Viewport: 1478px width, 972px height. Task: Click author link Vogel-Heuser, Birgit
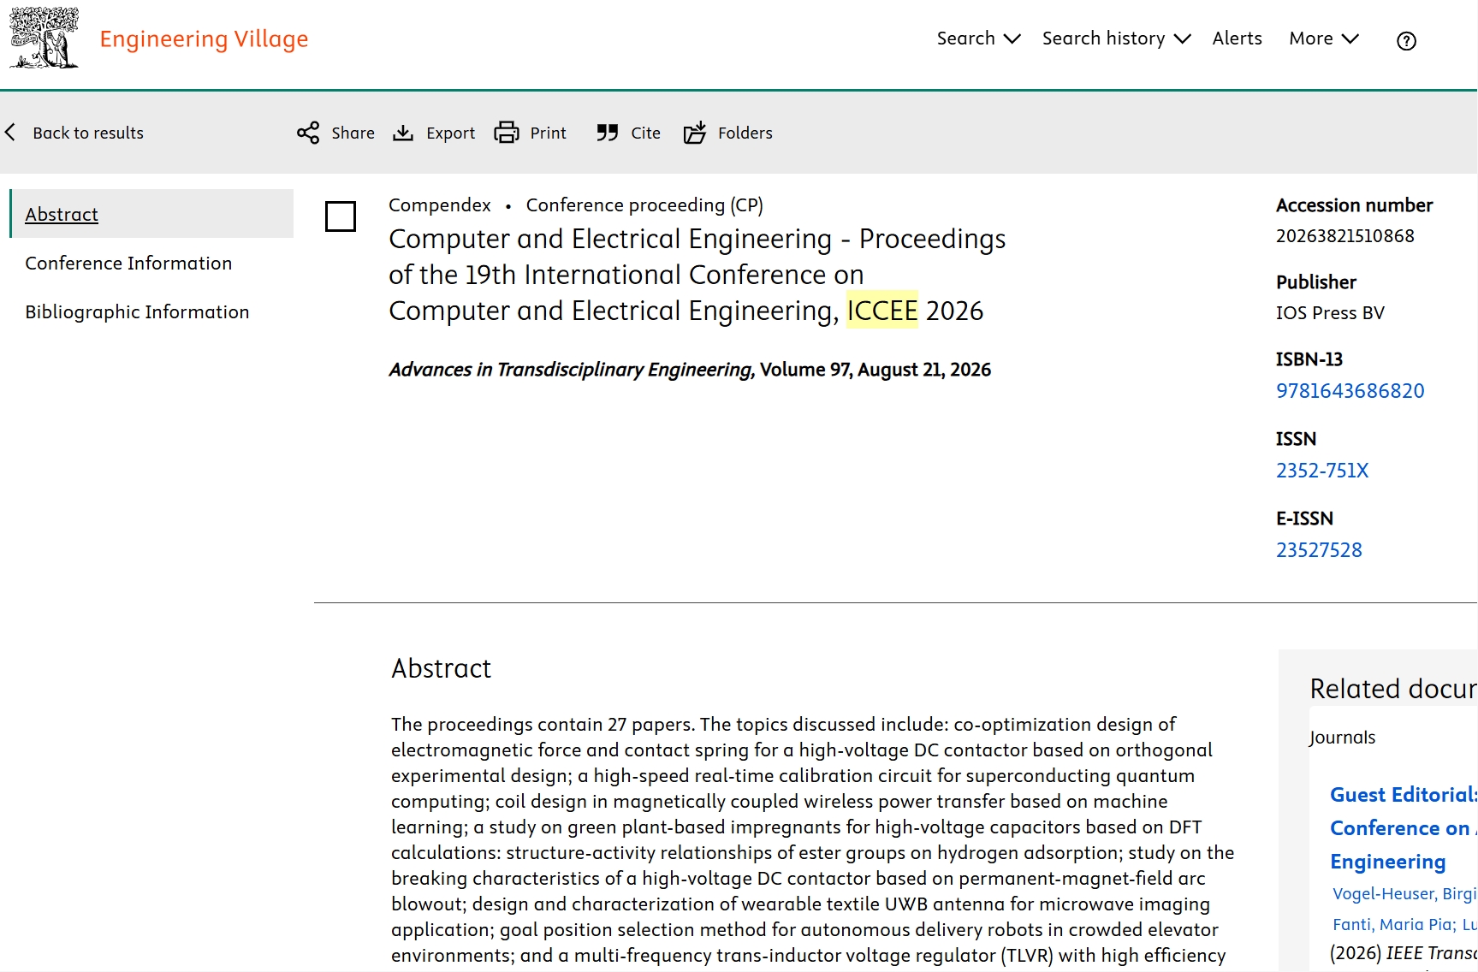tap(1404, 893)
